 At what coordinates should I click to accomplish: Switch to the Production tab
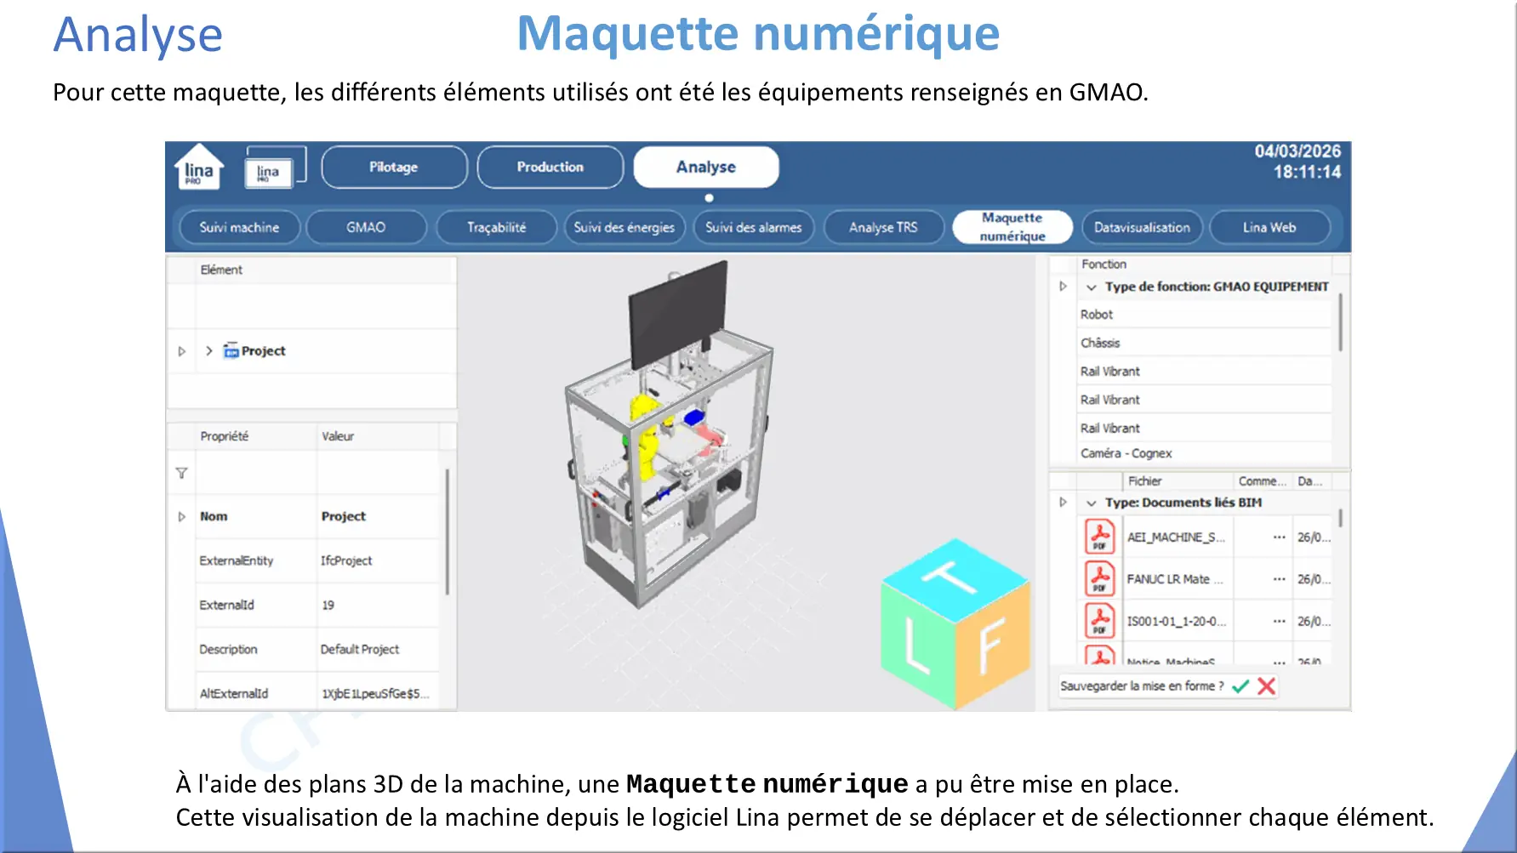click(x=550, y=167)
